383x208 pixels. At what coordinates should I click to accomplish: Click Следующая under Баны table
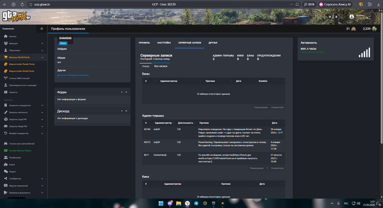coord(277,107)
